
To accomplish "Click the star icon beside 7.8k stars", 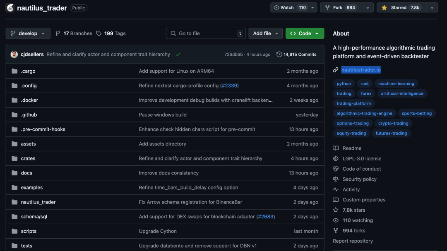I will point(336,210).
